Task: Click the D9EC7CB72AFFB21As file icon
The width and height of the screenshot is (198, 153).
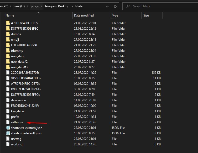Action: point(8,89)
